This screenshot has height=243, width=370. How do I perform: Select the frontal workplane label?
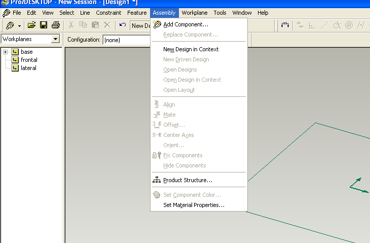pyautogui.click(x=29, y=60)
